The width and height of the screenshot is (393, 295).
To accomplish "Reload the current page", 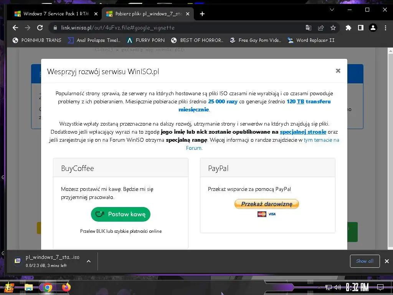I will (x=40, y=28).
